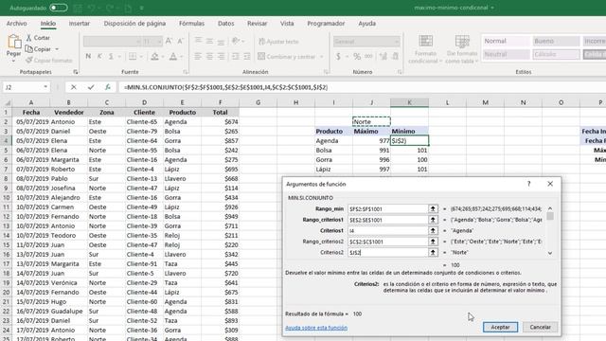Open the number format General dropdown
Viewport: 606px width, 341px height.
click(397, 42)
